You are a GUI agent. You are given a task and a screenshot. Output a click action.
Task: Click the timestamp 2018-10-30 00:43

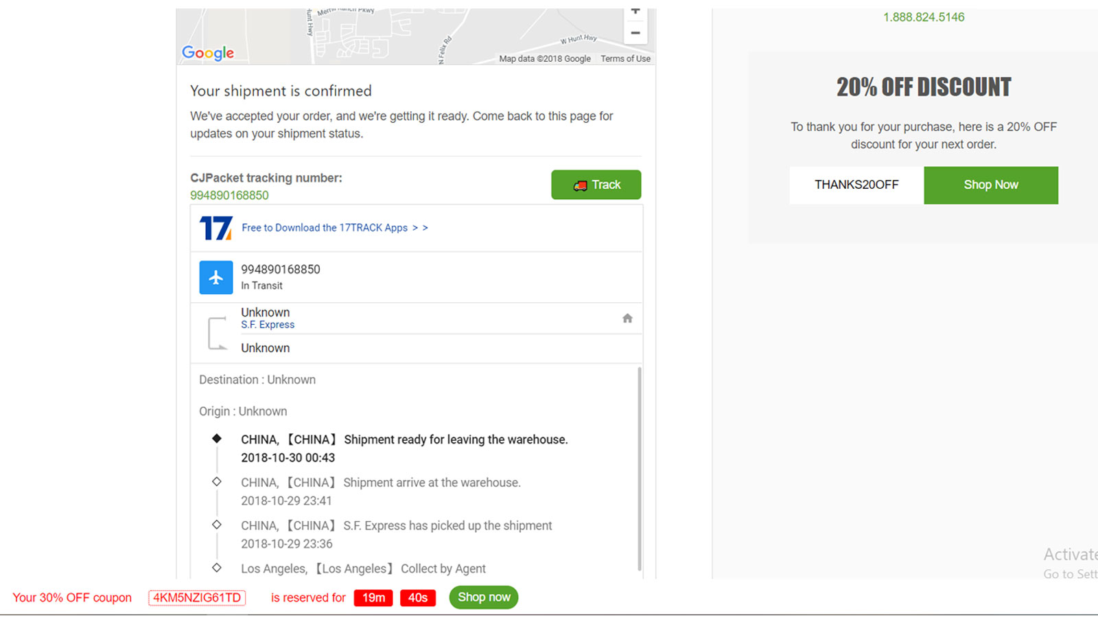288,457
